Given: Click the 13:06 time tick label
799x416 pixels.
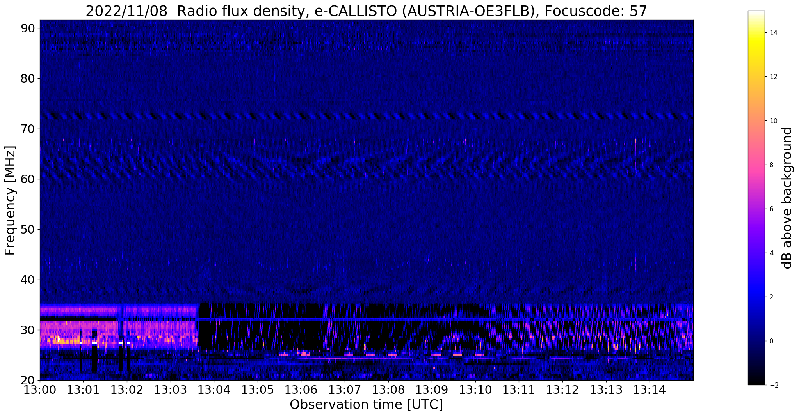Looking at the screenshot, I should pyautogui.click(x=301, y=389).
